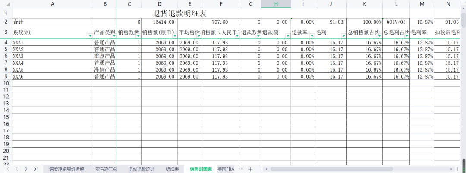Select row 6 header
The width and height of the screenshot is (466, 173).
pyautogui.click(x=6, y=56)
